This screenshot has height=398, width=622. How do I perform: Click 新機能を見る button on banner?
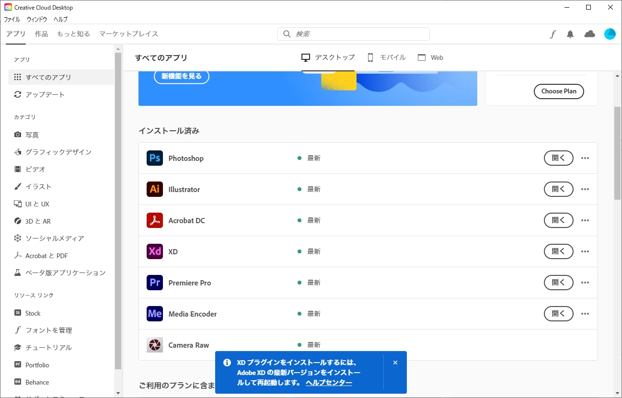182,76
